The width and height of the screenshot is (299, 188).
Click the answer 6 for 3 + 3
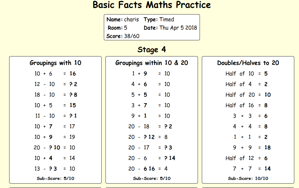[266, 116]
